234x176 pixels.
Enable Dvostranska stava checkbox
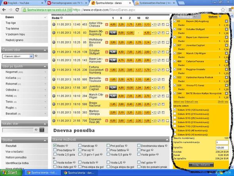coord(139,145)
